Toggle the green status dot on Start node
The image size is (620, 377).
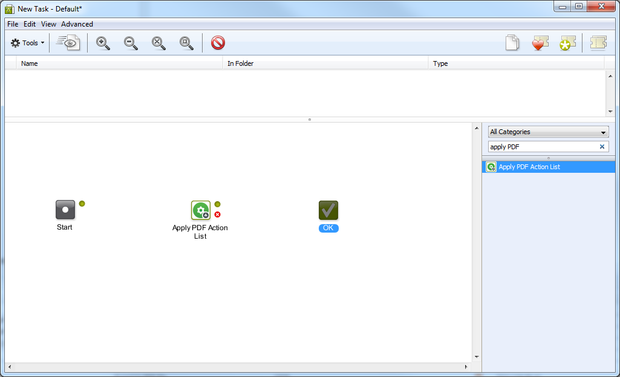pyautogui.click(x=82, y=203)
